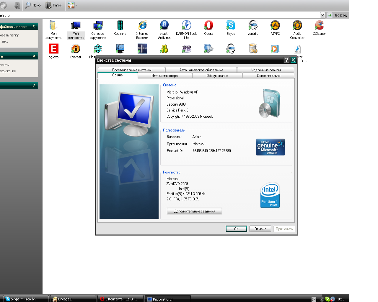
Task: Launch Audio Converter shortcut
Action: coord(297,29)
